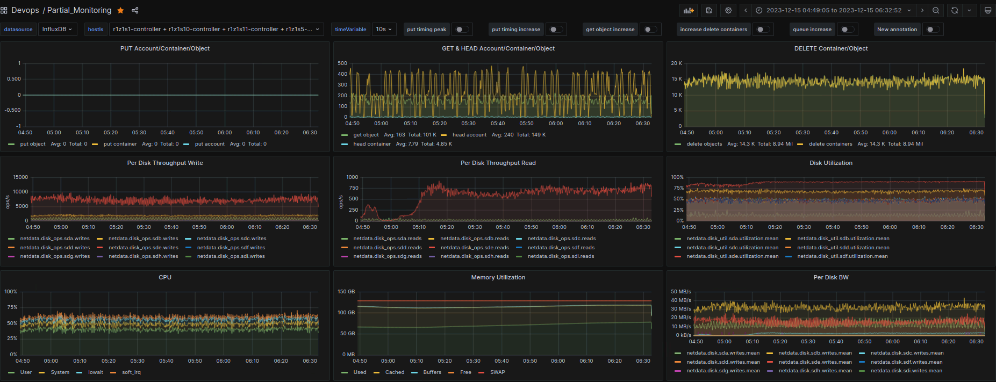Enable the put timing peak toggle
The height and width of the screenshot is (382, 996).
[x=462, y=30]
